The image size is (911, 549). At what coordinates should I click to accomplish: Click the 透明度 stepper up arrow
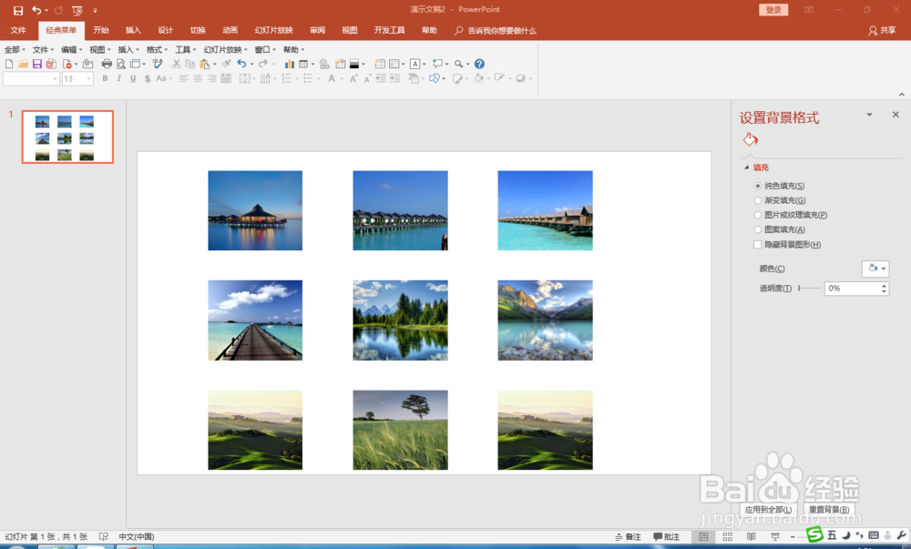884,285
